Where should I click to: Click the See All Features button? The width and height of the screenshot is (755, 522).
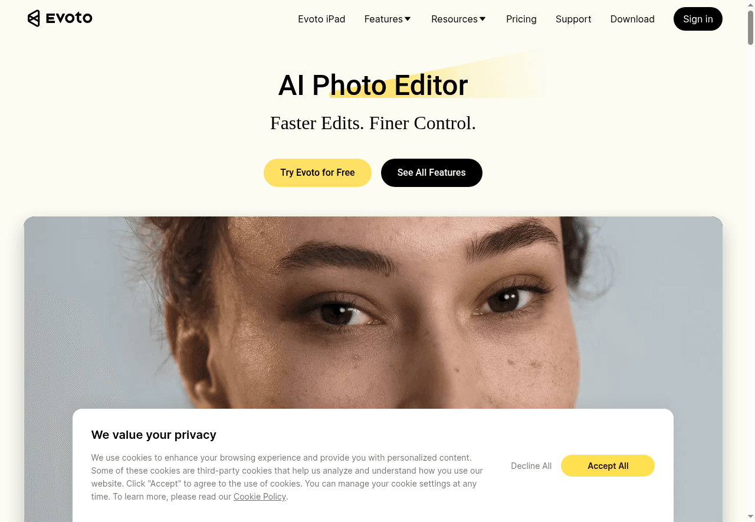pyautogui.click(x=432, y=173)
